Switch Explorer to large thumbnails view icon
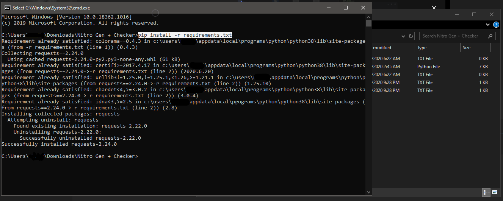Viewport: 503px width, 201px height. coord(495,192)
